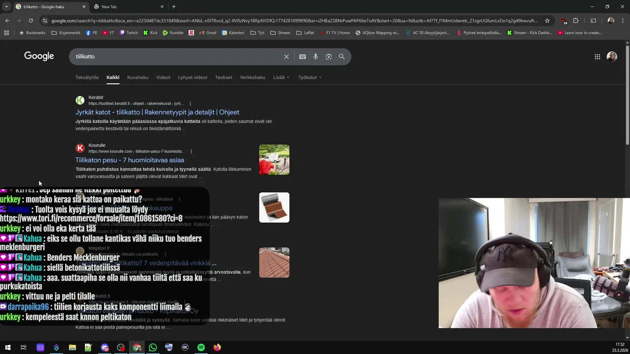Open the F1 TV | Home bookmark
This screenshot has height=354, width=630.
tap(334, 33)
